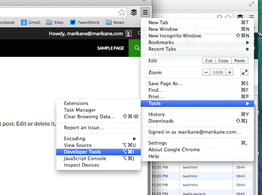
Task: Select JavaScript Console
Action: [98, 159]
